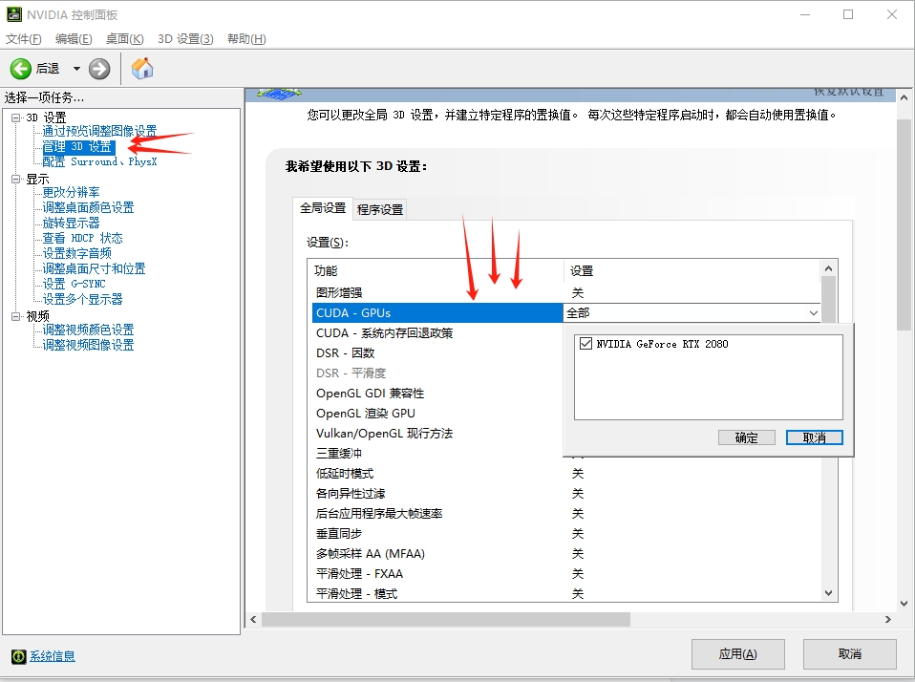Viewport: 915px width, 682px height.
Task: Click the bottom 取消 button beside 应用(A)
Action: click(x=850, y=654)
